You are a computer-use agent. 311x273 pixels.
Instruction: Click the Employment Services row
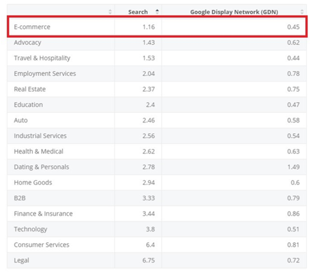[157, 74]
